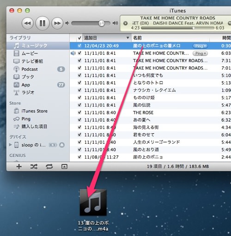
Task: Open Ping dropdown for 崖の上のポニョの着メロ
Action: 200,46
